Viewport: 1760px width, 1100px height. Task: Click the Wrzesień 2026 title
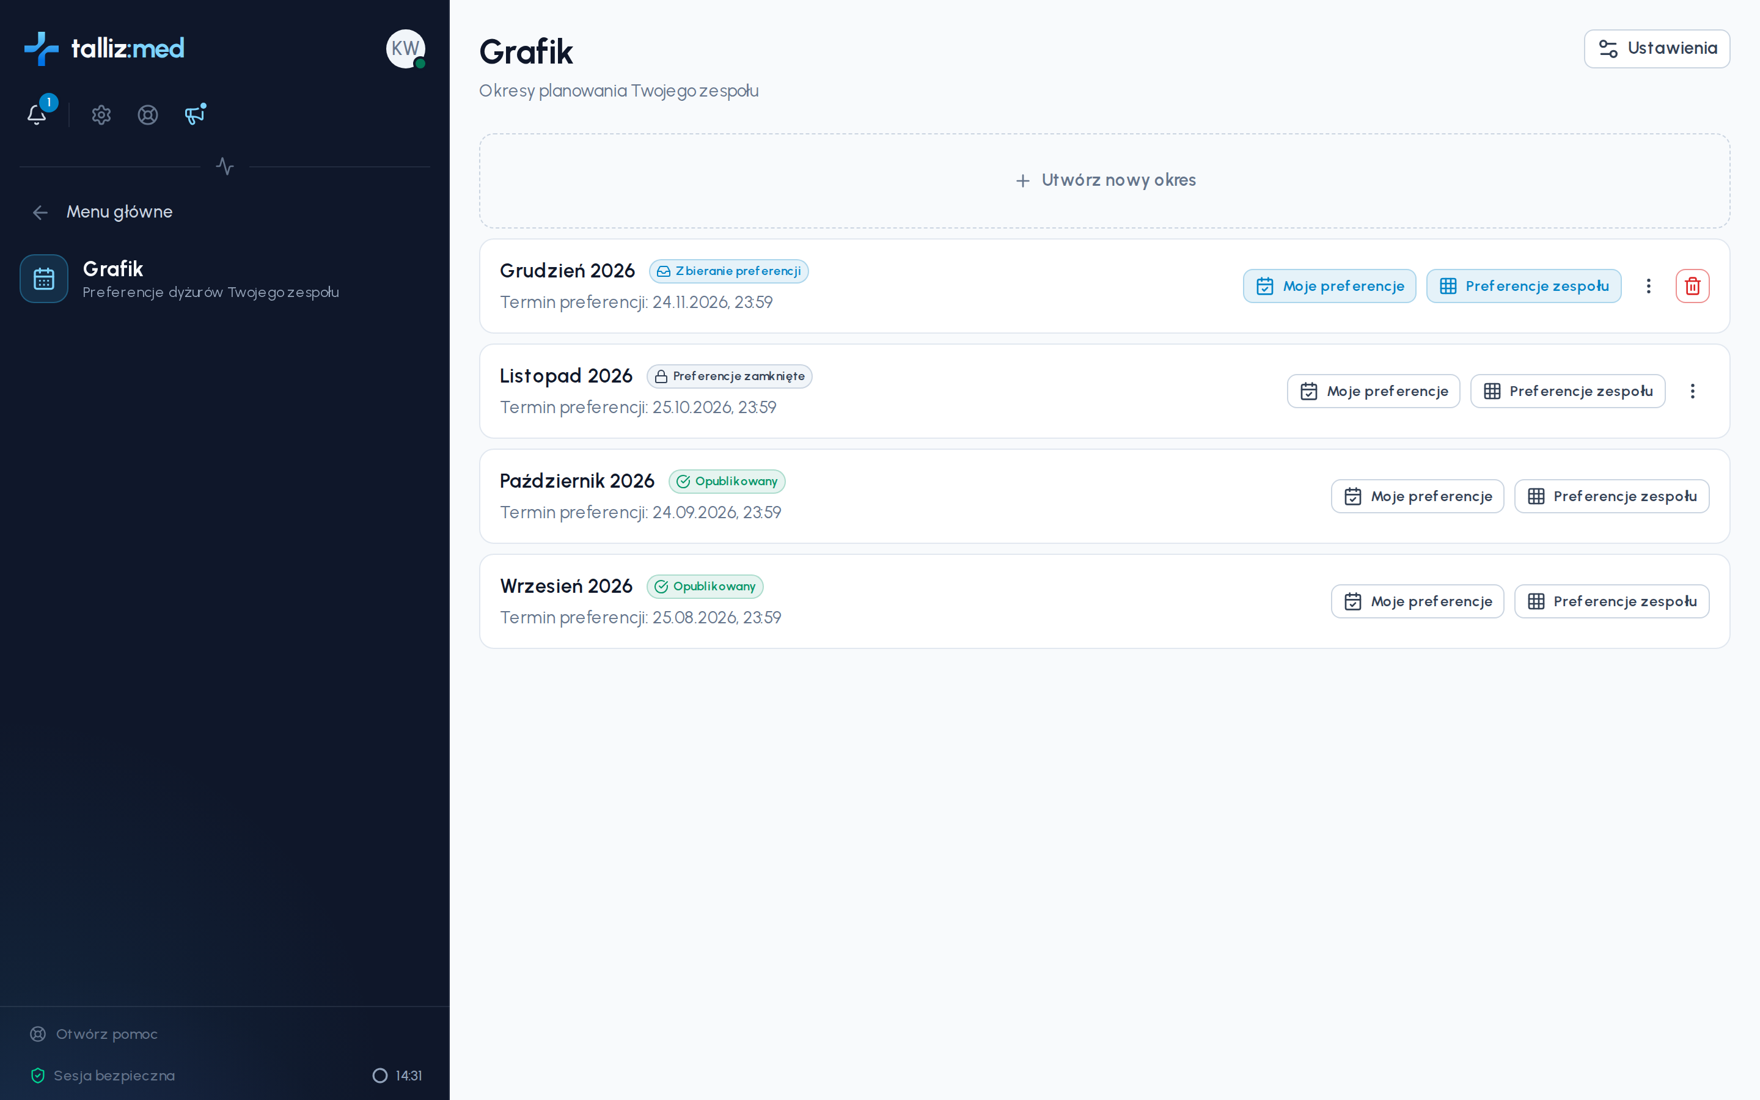(566, 587)
